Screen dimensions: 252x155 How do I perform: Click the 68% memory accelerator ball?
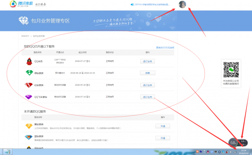(x=233, y=142)
